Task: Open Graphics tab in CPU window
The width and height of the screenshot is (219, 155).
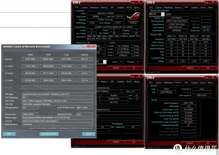Action: click(121, 7)
